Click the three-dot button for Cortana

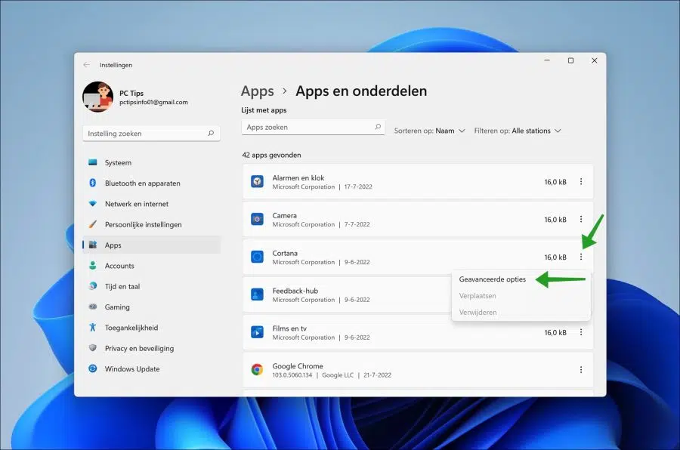[x=581, y=257]
